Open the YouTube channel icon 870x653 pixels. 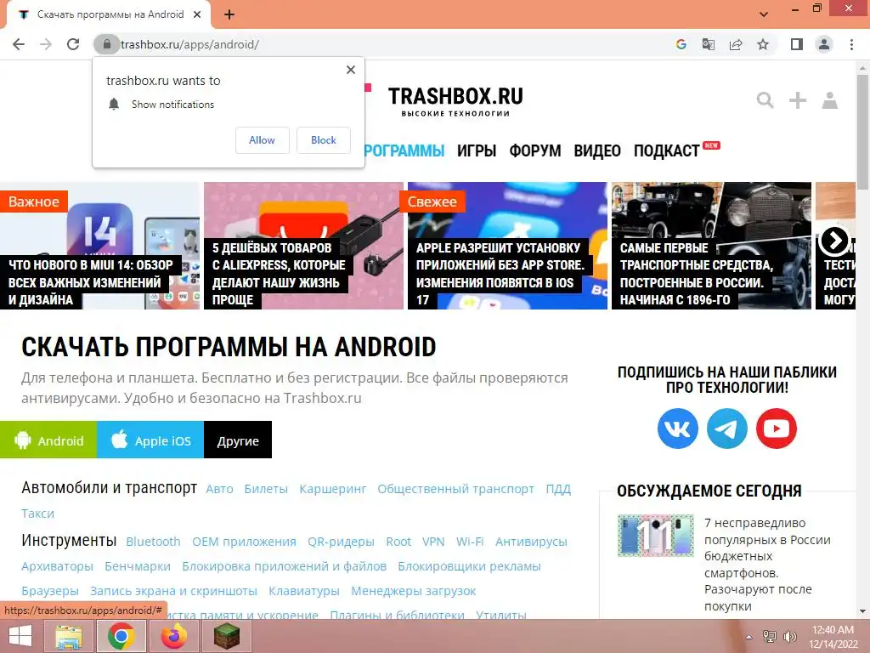coord(777,429)
